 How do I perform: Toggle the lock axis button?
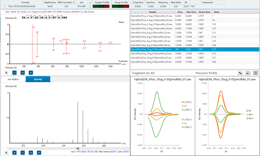point(255,73)
